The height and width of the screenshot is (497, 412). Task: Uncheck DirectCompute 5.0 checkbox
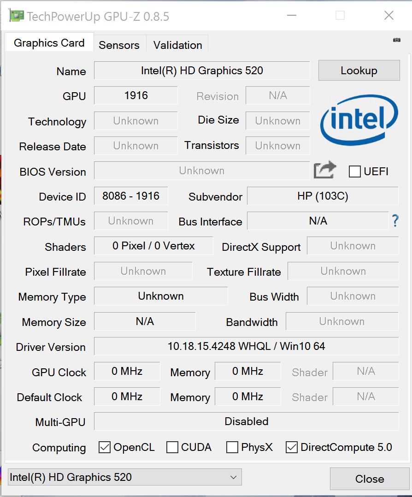click(292, 447)
